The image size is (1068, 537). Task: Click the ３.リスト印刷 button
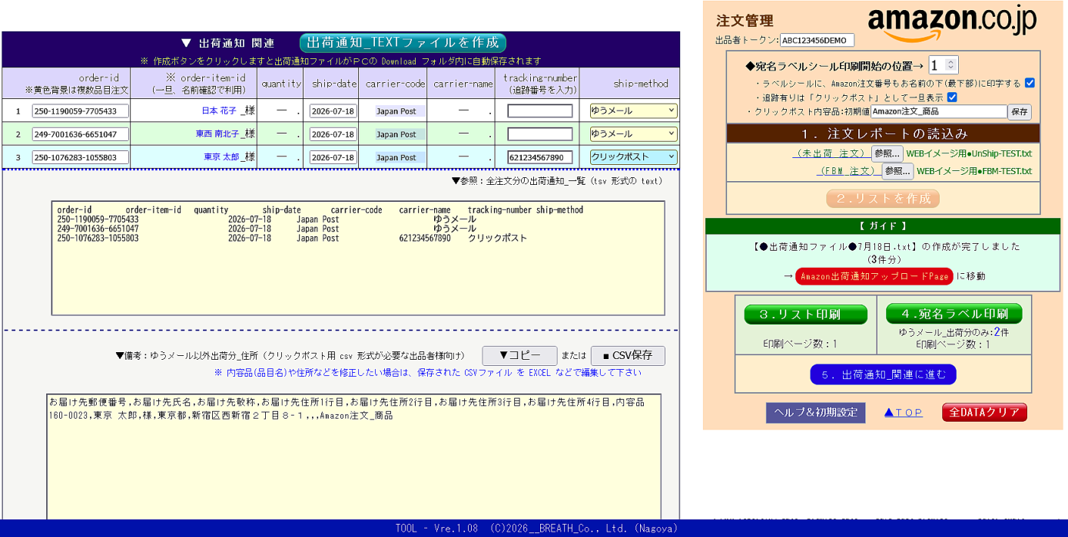(x=805, y=315)
